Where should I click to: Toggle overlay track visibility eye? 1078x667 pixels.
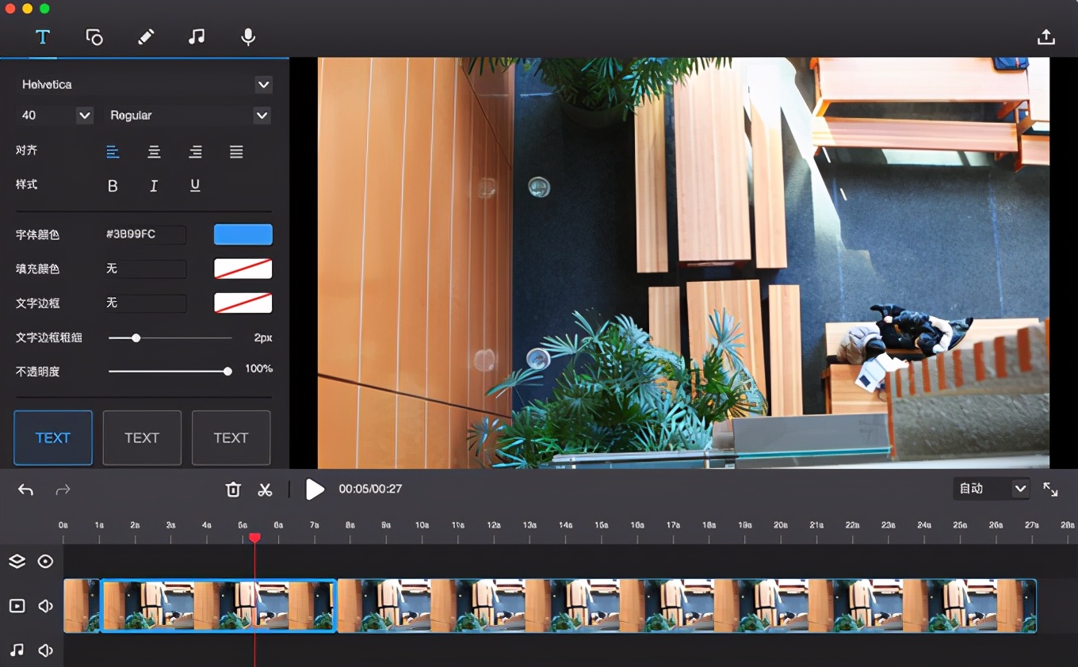click(x=46, y=562)
